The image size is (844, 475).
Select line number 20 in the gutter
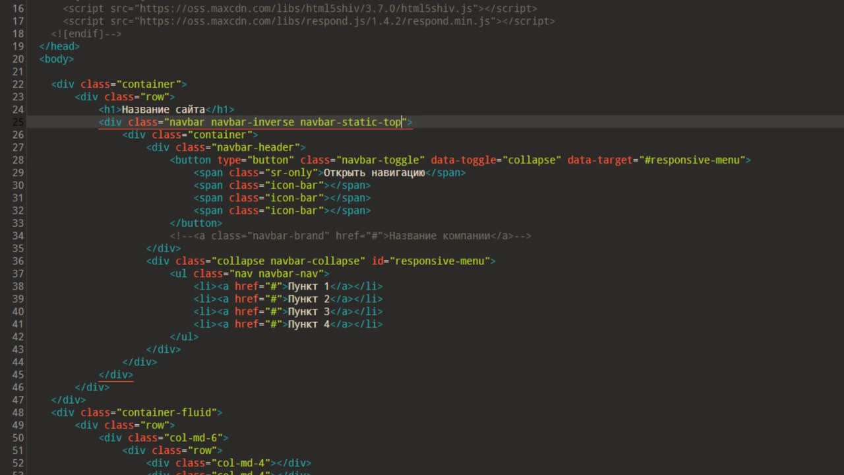[18, 59]
